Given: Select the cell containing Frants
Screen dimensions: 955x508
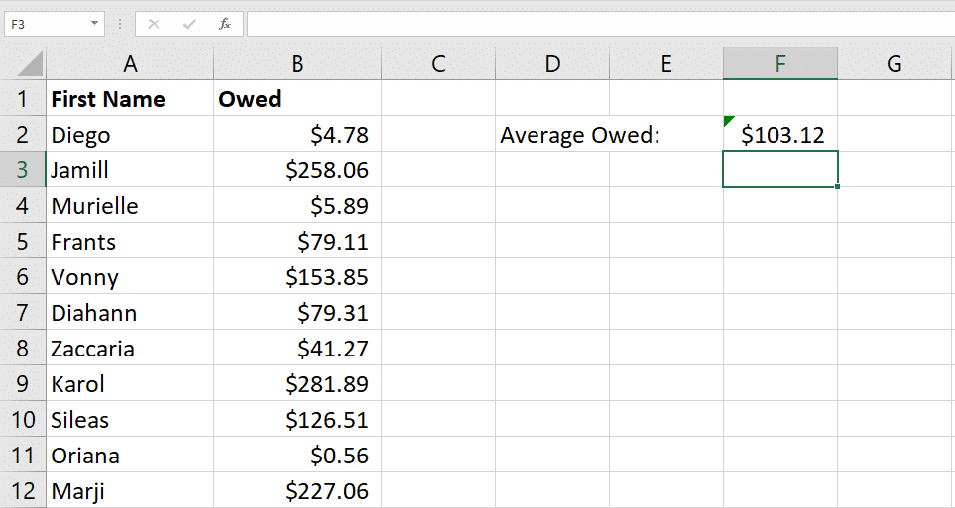Looking at the screenshot, I should [130, 241].
